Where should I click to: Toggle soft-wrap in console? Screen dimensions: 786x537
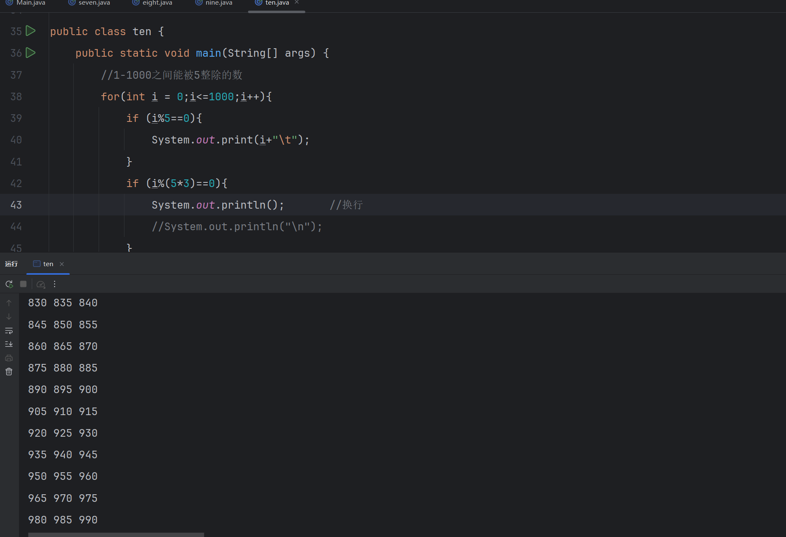[x=9, y=330]
